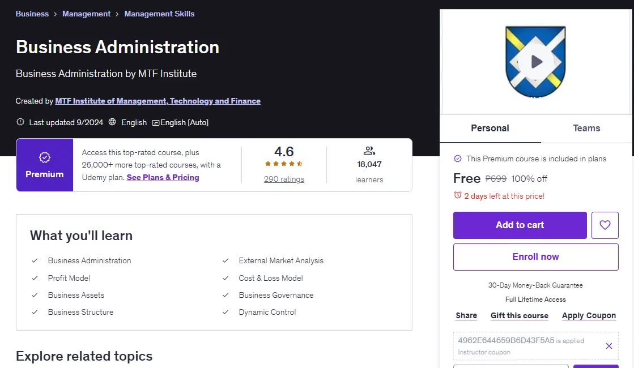Open the Management Skills breadcrumb link
This screenshot has height=368, width=634.
click(159, 14)
